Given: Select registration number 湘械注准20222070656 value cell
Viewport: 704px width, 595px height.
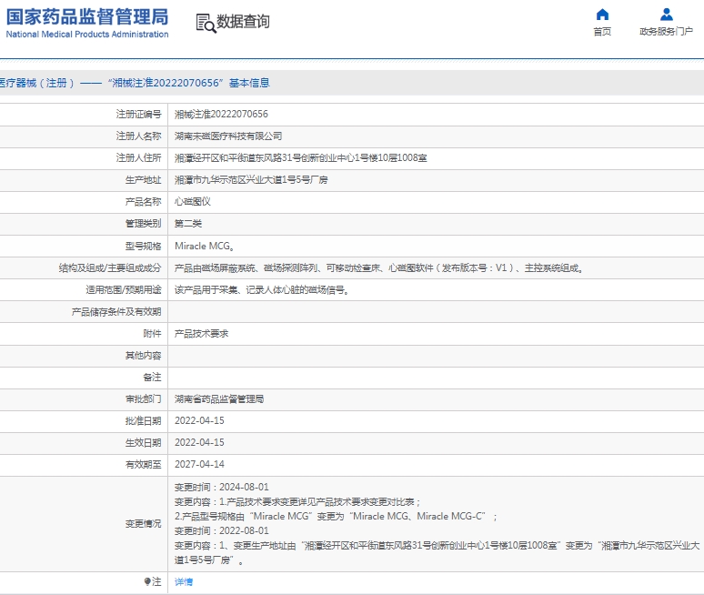Looking at the screenshot, I should pyautogui.click(x=221, y=114).
